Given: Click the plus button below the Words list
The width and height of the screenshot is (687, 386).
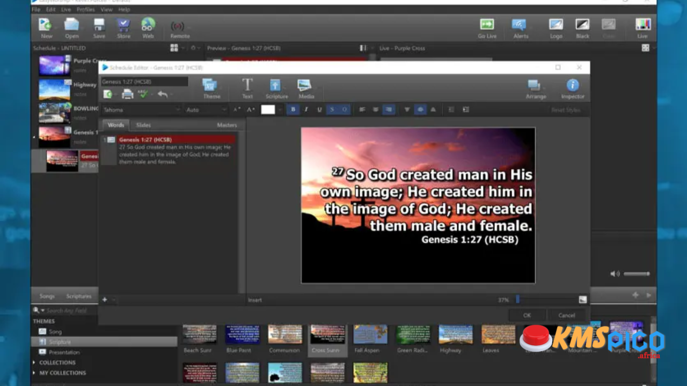Looking at the screenshot, I should [105, 300].
